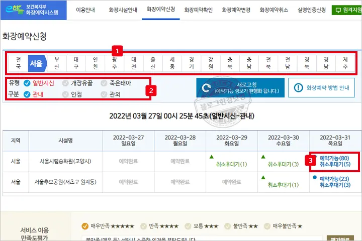Click 예약완료 for 서울추모공원 on 03-29
362x241 pixels.
point(232,182)
